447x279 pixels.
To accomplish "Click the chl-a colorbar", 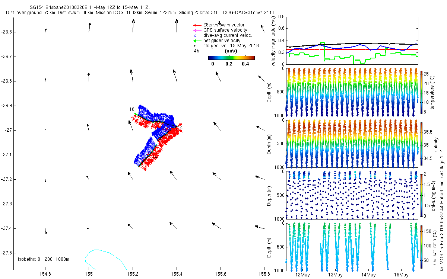I will (x=421, y=195).
